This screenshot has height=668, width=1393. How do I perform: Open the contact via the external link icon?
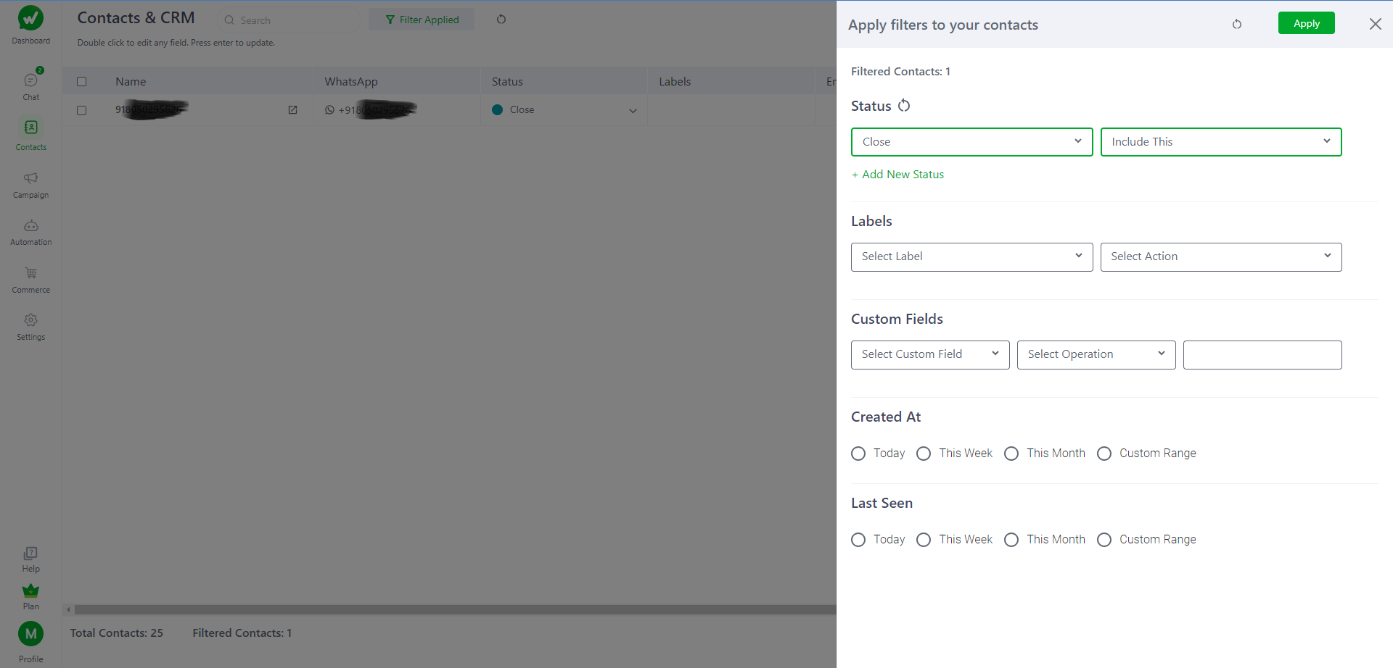coord(292,109)
